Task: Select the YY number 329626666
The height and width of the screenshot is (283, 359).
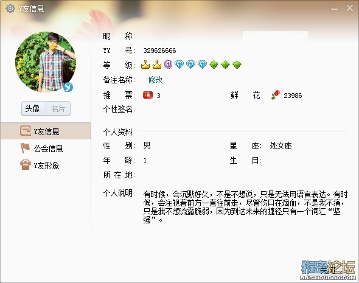Action: 159,51
